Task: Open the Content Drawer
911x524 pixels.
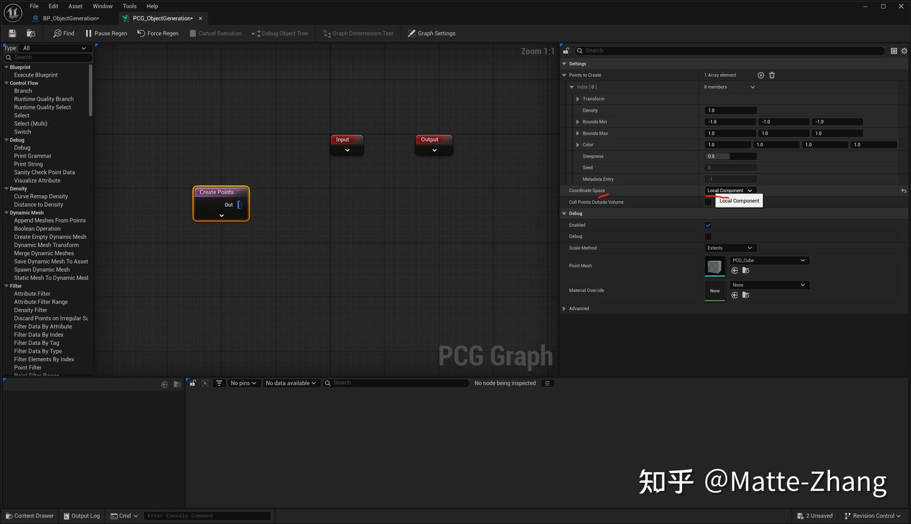Action: coord(29,516)
